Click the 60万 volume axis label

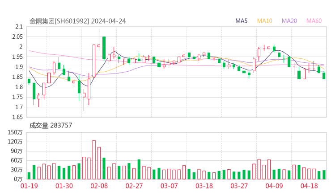17,160
